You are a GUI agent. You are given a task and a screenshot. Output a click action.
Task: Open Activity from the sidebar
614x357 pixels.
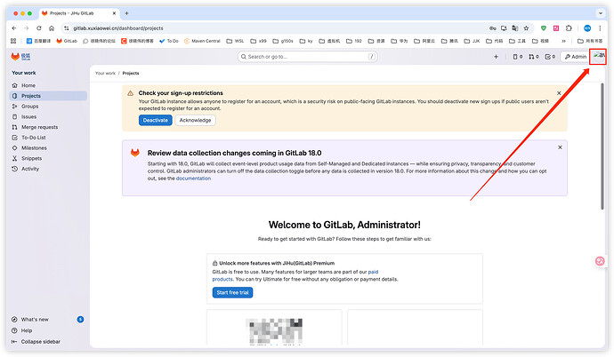30,169
